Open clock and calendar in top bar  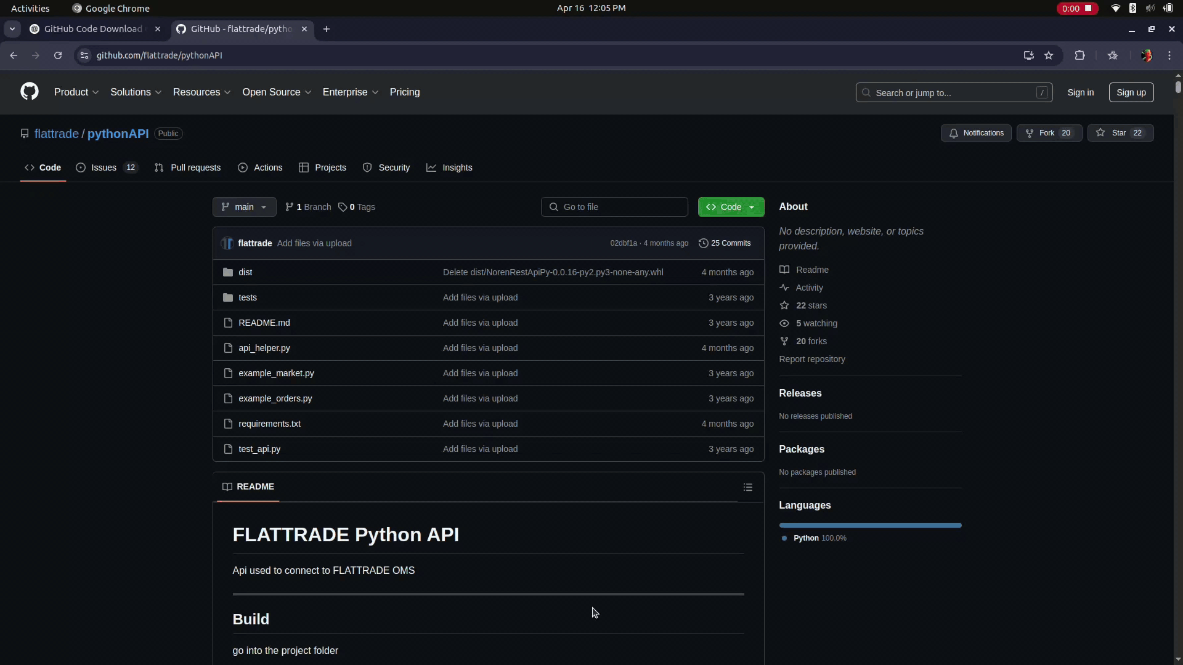591,8
